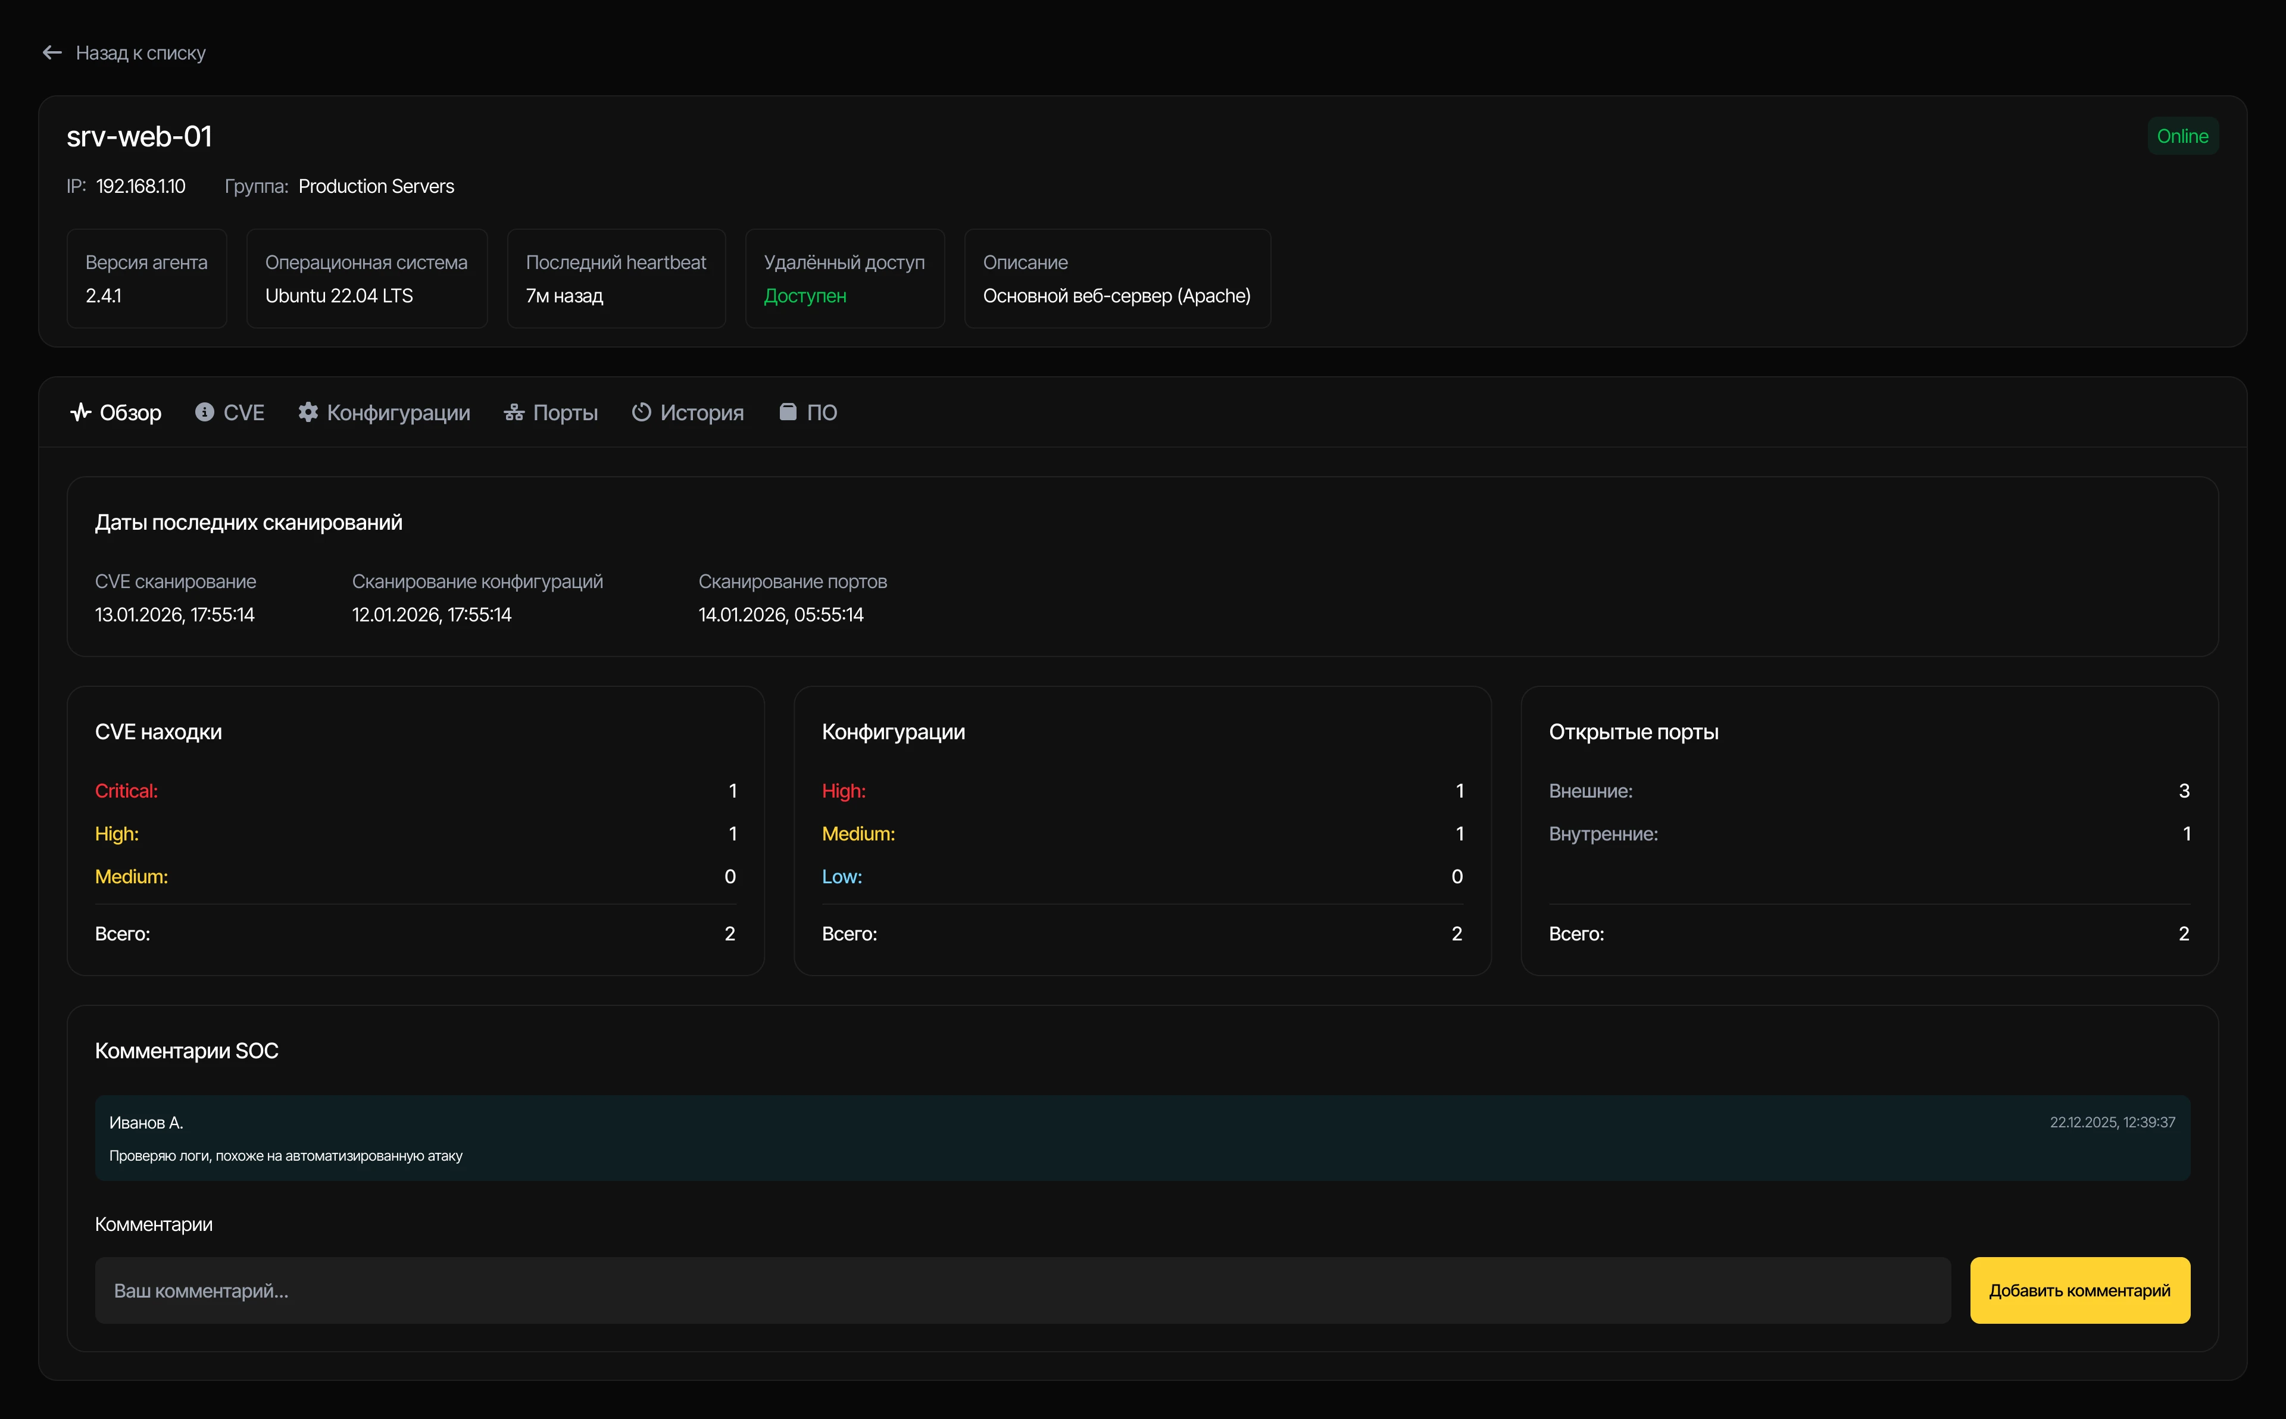Screen dimensions: 2286x1419
Task: Click comment timestamp 22.12.2025, 12:39:37
Action: (2112, 1123)
